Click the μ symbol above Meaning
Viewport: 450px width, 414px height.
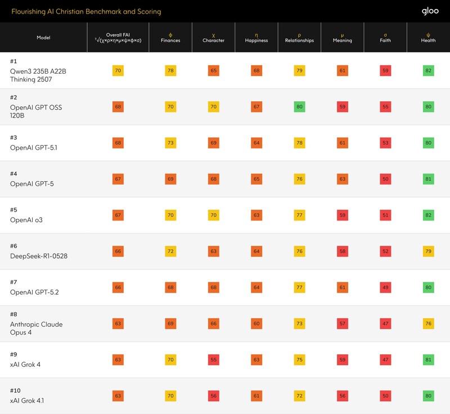coord(342,34)
